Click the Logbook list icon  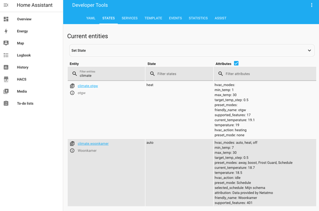pos(6,55)
